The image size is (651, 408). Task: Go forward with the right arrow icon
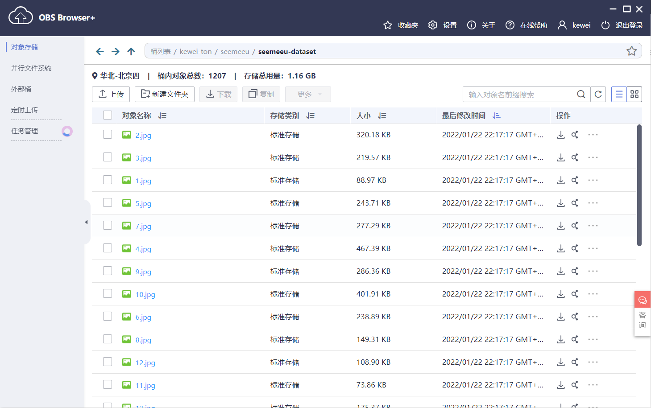click(116, 52)
